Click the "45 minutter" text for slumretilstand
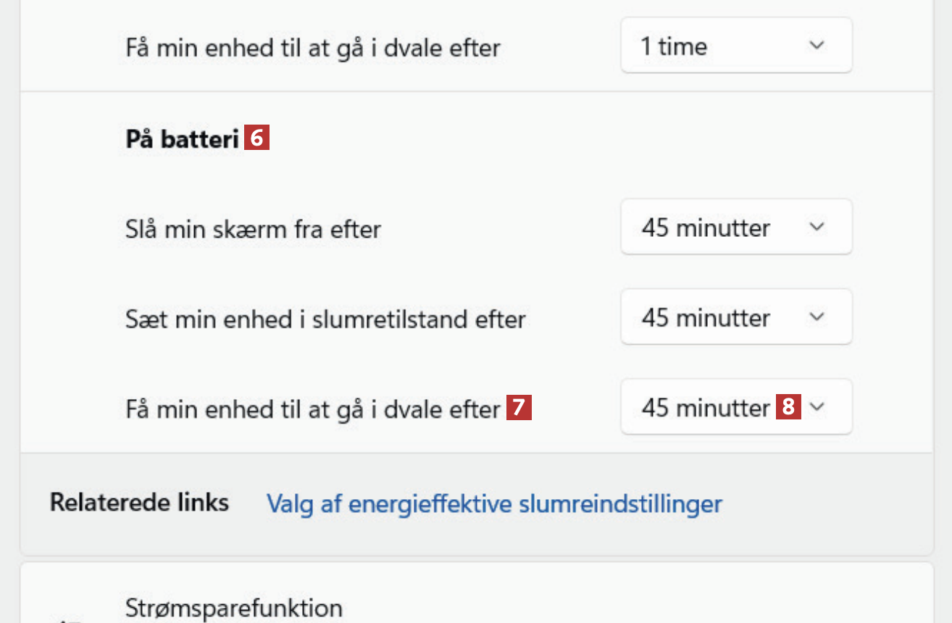Image resolution: width=952 pixels, height=623 pixels. pyautogui.click(x=706, y=317)
